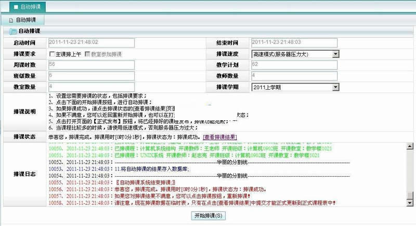
Task: Click the icon on the top 自动排课 tab
Action: click(x=15, y=7)
